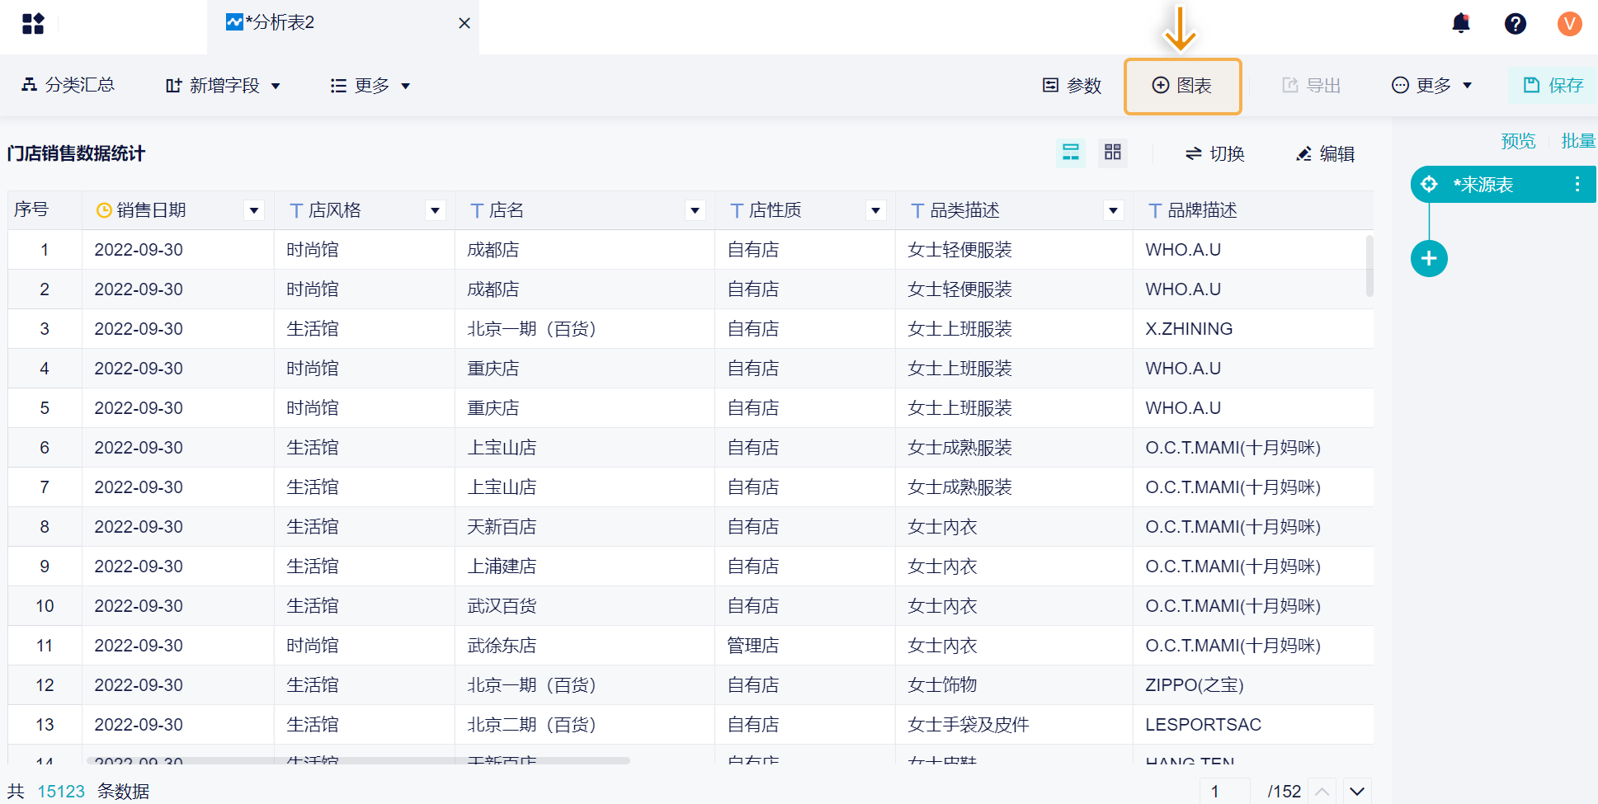Click the 店风格 text type icon
The width and height of the screenshot is (1598, 804).
click(296, 211)
